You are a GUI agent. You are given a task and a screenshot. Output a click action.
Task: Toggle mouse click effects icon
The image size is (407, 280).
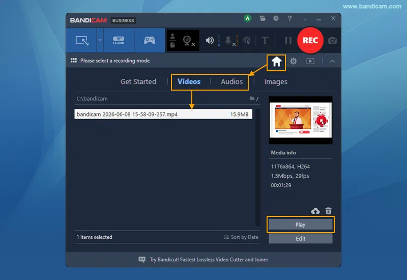(247, 41)
